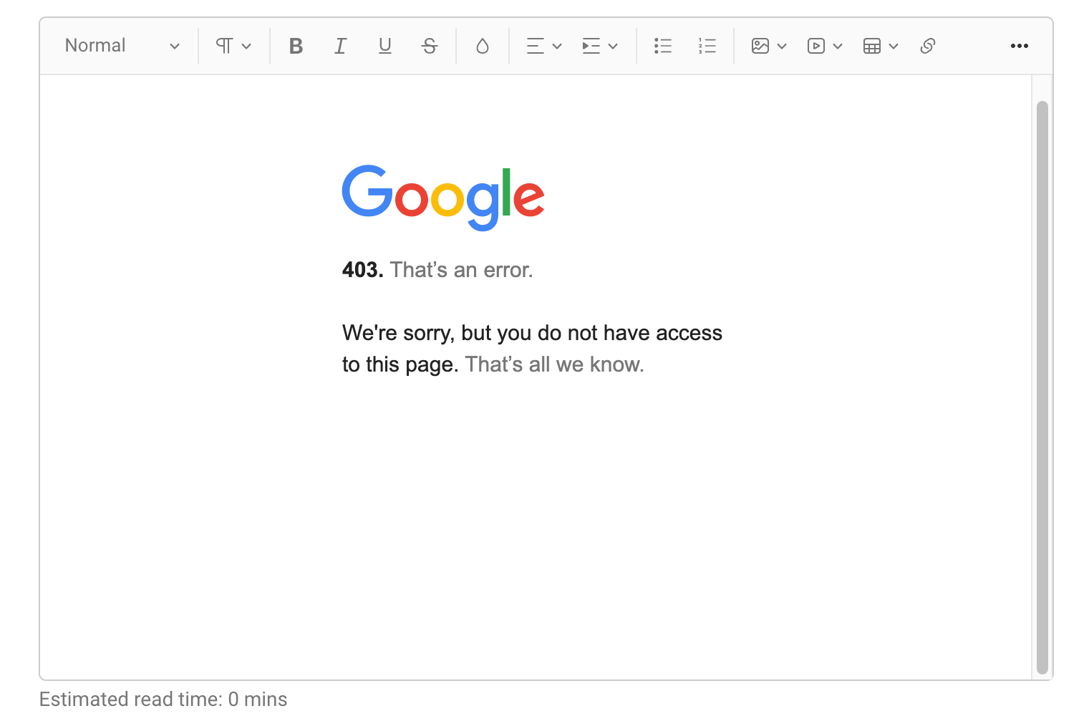Click the paragraph format pilcrow icon
This screenshot has height=716, width=1089.
[224, 46]
